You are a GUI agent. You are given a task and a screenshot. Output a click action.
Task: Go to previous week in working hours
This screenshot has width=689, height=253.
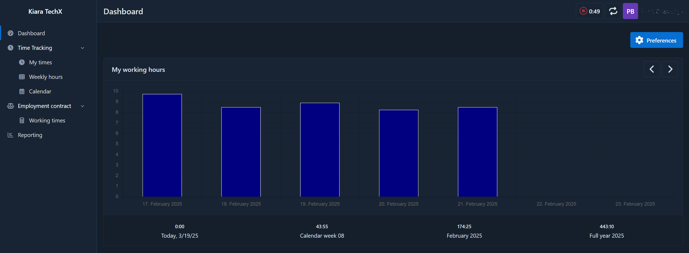[x=652, y=69]
